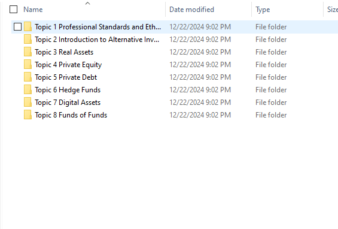The height and width of the screenshot is (229, 338).
Task: Click the Topic 6 Hedge Funds date modified cell
Action: (x=200, y=90)
